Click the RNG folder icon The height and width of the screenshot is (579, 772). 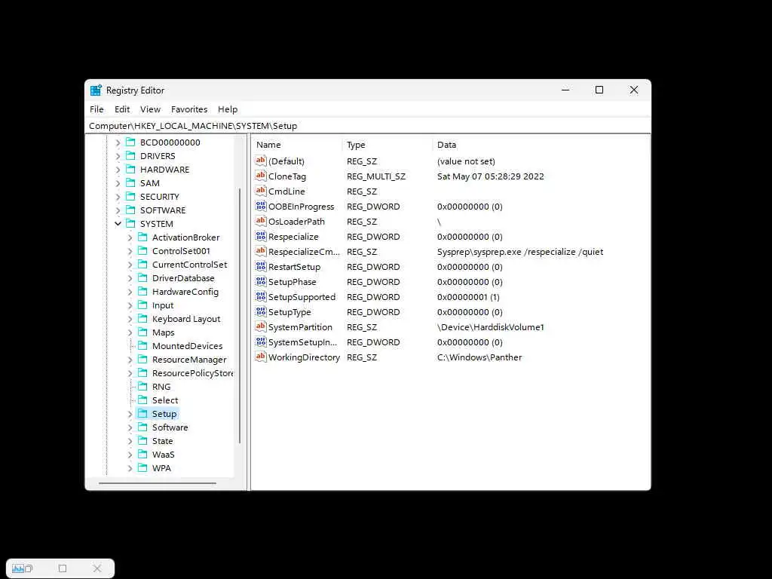(142, 387)
